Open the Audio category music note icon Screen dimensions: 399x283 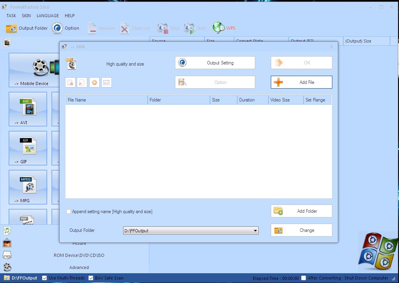pyautogui.click(x=7, y=231)
